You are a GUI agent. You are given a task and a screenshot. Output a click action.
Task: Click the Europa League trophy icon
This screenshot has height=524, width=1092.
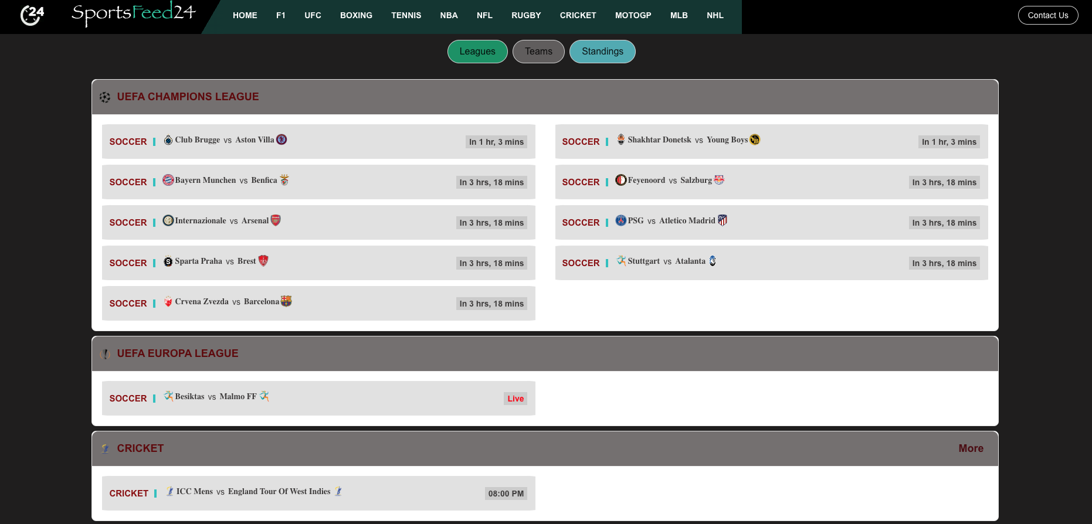point(105,354)
